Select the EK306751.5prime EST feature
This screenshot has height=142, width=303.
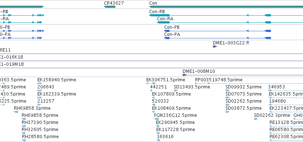click(151, 83)
